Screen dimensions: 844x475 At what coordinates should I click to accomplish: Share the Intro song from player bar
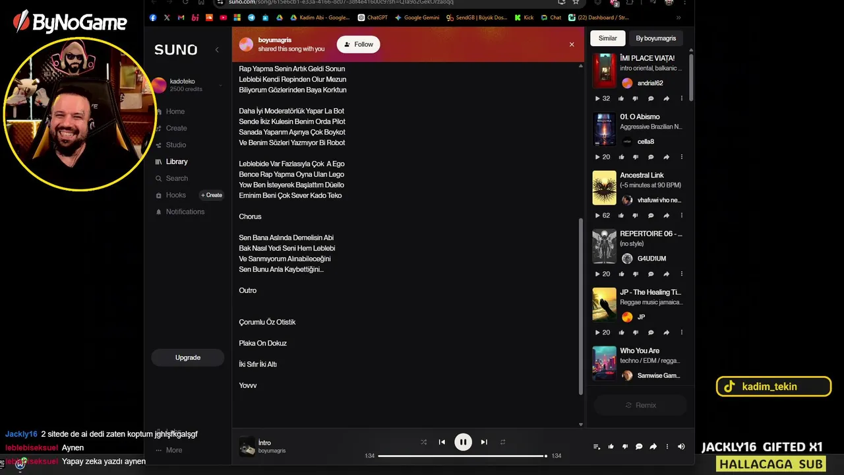pyautogui.click(x=653, y=447)
